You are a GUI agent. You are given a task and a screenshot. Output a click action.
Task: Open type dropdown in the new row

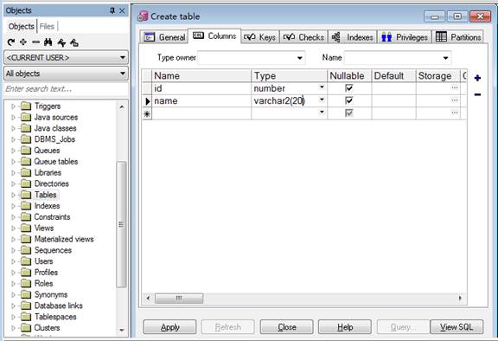(322, 112)
